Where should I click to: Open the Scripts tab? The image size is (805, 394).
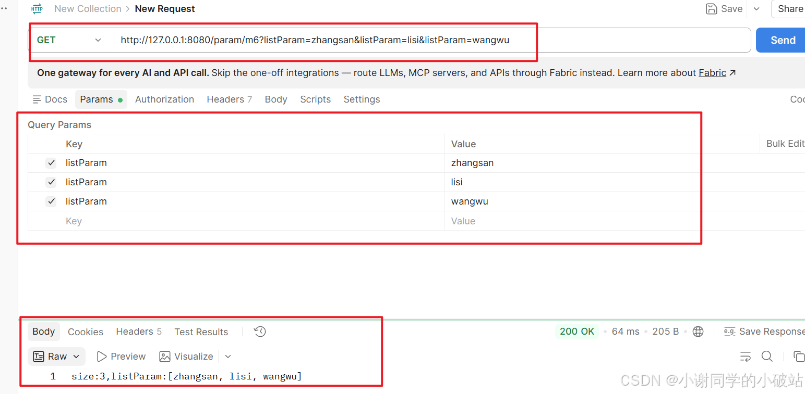point(315,99)
